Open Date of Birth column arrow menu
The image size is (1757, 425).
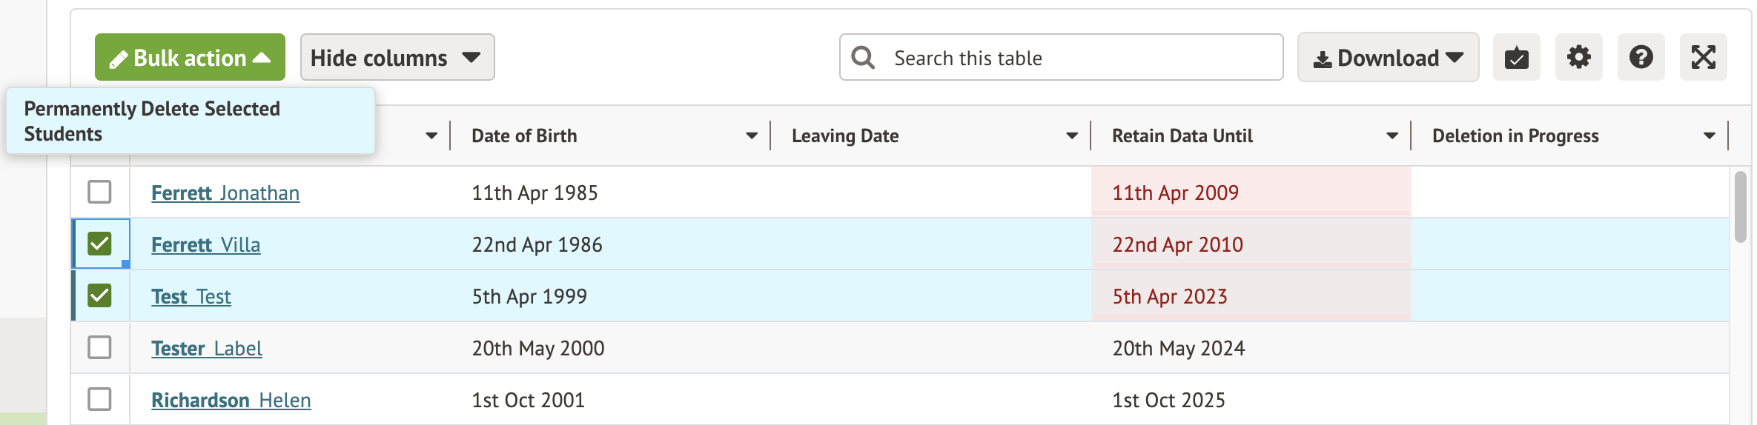[752, 136]
